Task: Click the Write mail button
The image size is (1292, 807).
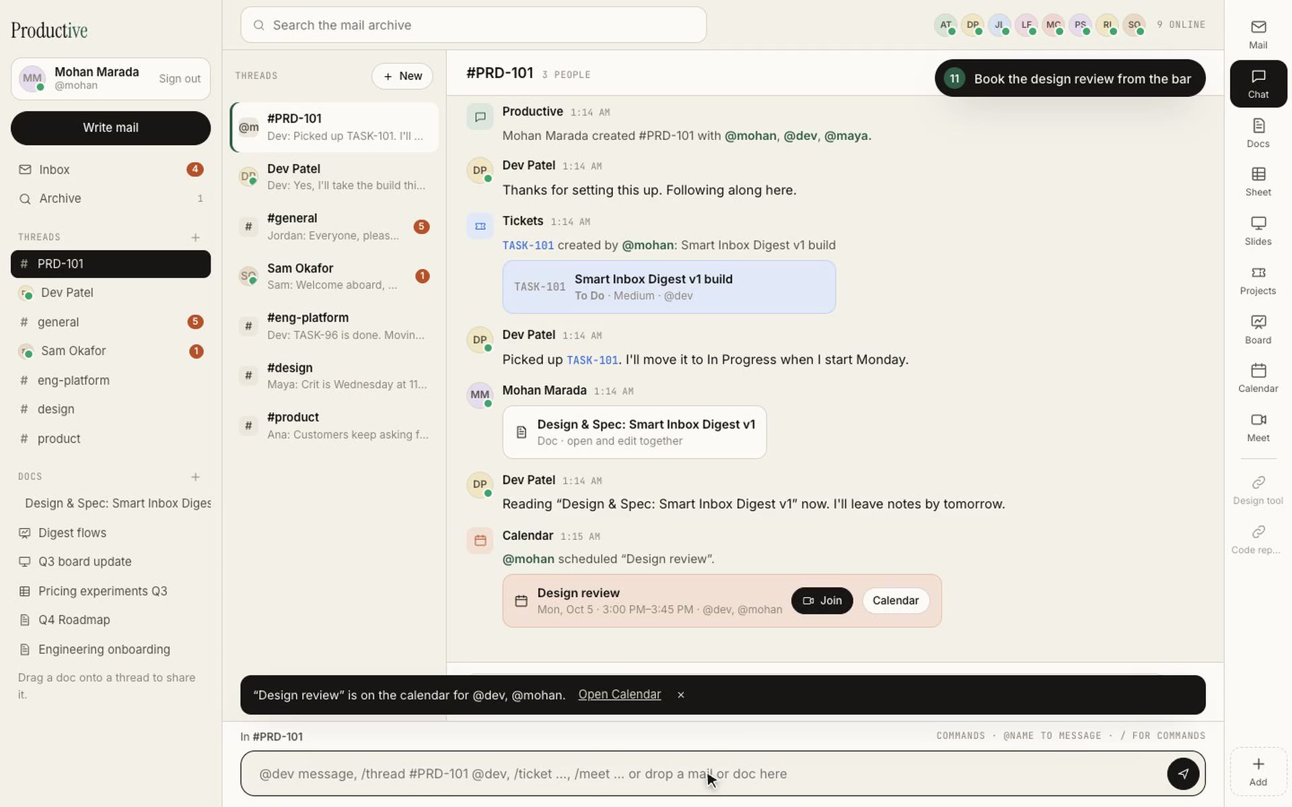Action: click(110, 128)
